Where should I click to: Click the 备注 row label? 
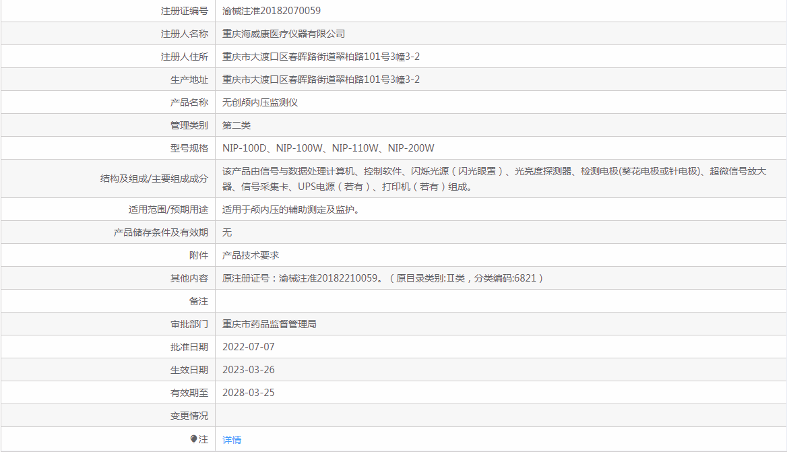point(198,301)
